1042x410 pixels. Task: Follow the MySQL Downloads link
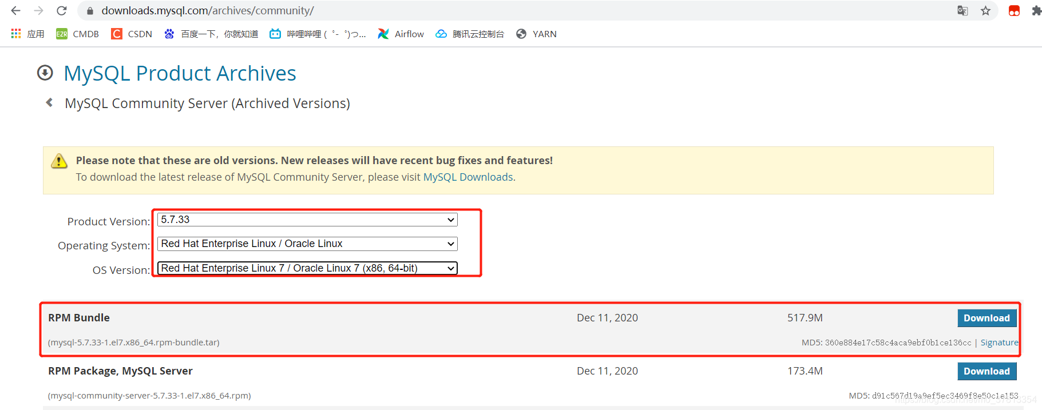[x=468, y=177]
